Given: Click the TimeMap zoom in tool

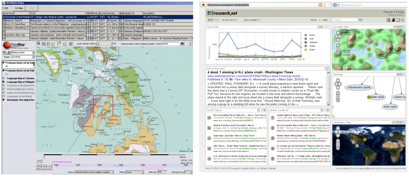Looking at the screenshot, I should 39,44.
